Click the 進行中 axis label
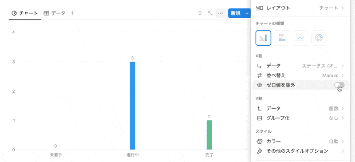This screenshot has height=162, width=355. (133, 155)
